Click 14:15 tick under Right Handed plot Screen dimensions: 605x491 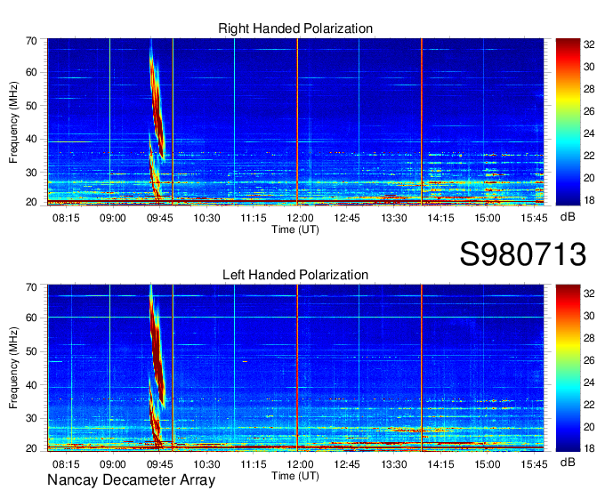(440, 218)
